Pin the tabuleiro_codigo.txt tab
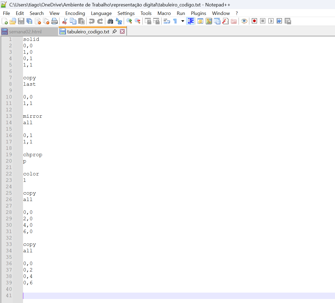The width and height of the screenshot is (335, 303). coord(115,32)
